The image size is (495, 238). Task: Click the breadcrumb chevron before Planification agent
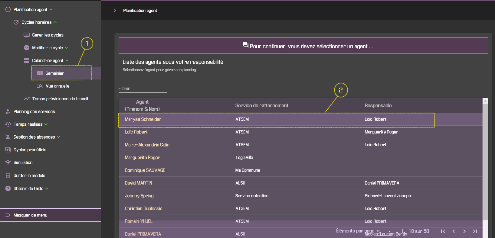pyautogui.click(x=115, y=10)
